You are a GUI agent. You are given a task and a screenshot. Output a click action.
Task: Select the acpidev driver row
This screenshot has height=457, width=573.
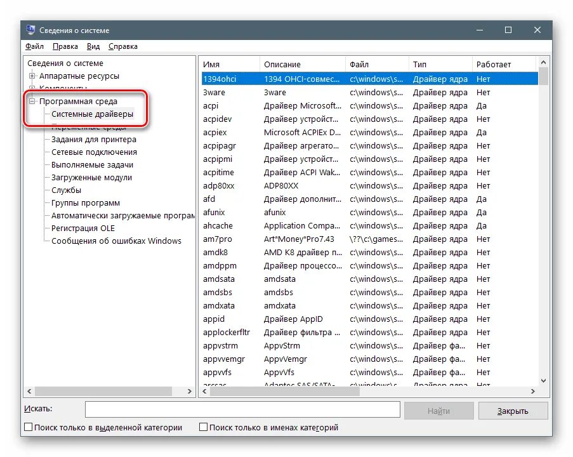(x=369, y=119)
